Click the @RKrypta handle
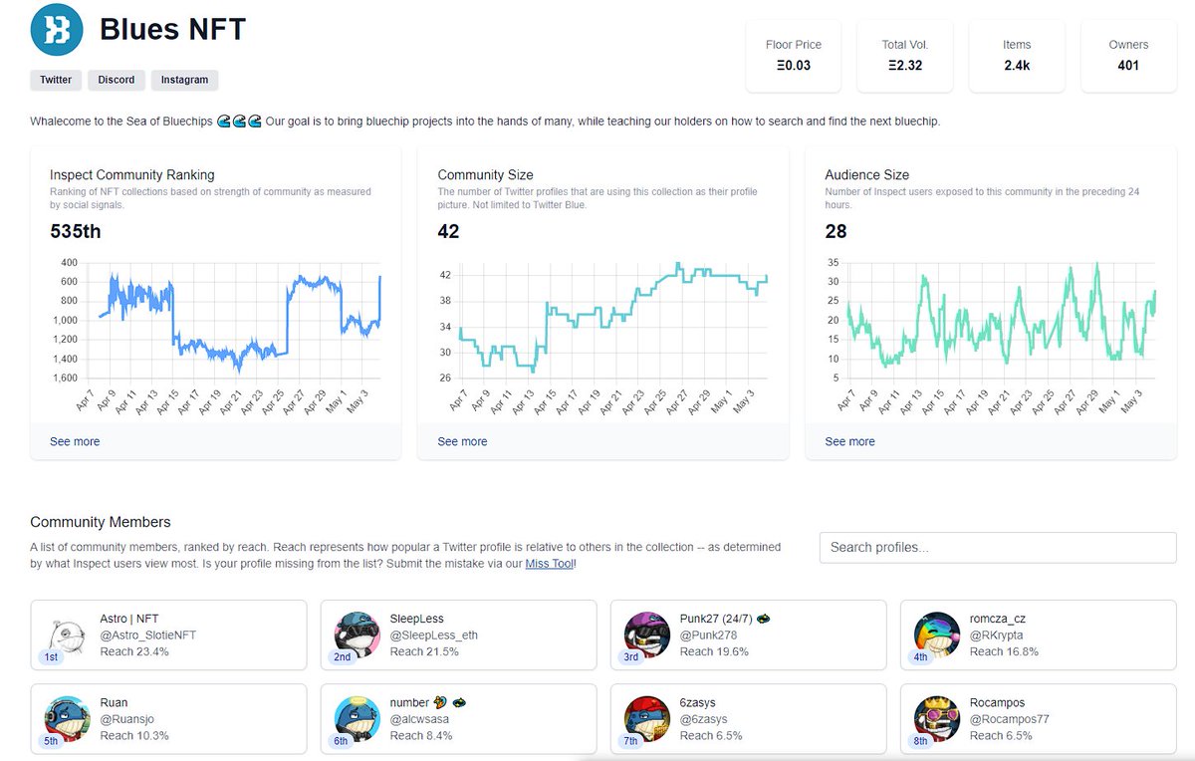 pos(996,635)
